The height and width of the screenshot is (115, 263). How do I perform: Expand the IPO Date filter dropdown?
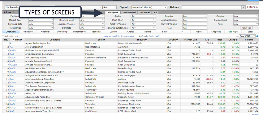tap(92, 28)
